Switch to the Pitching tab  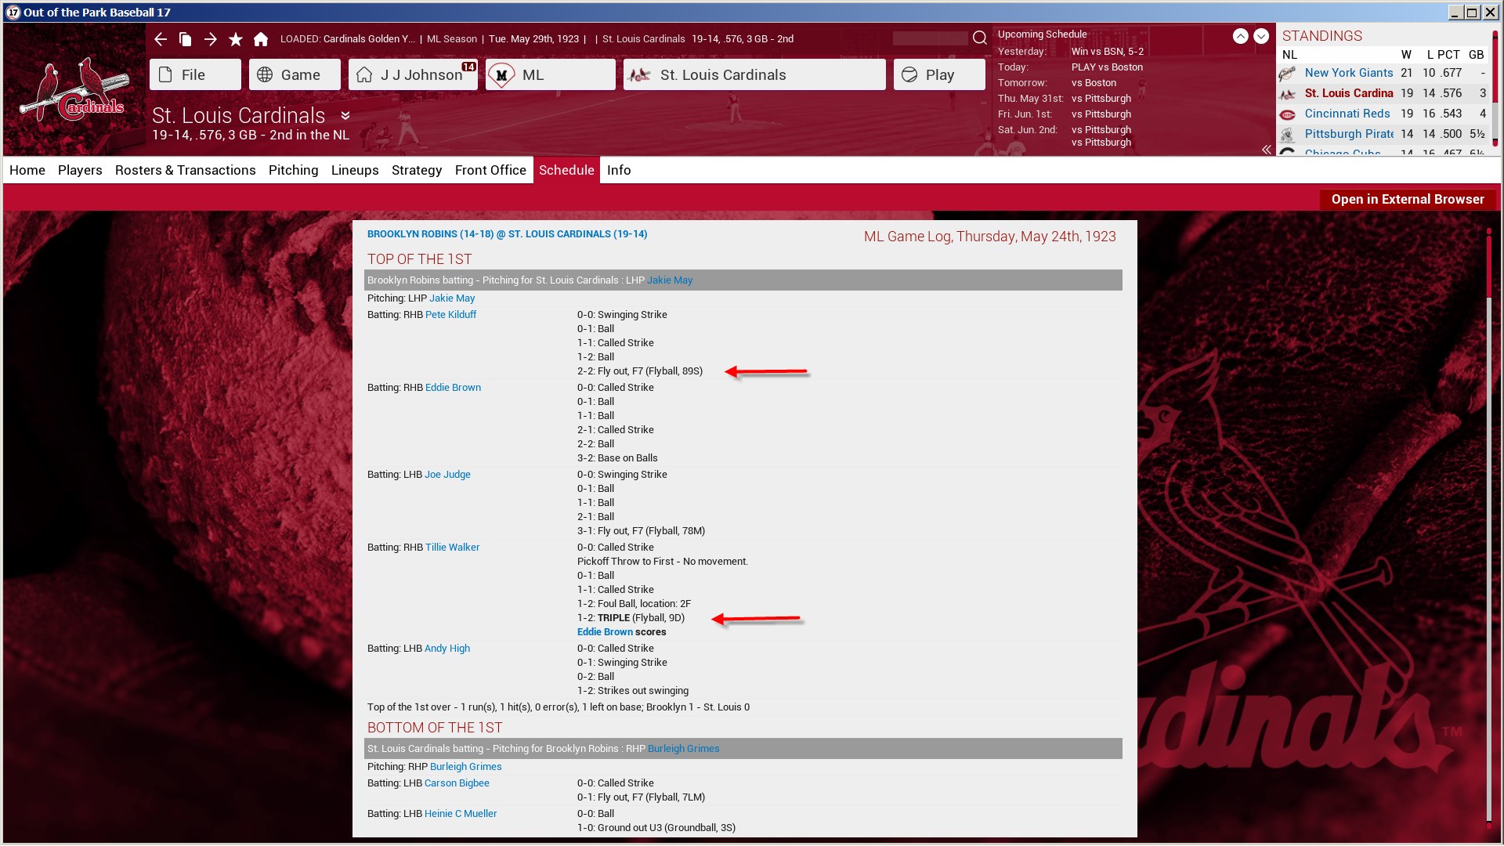coord(293,170)
